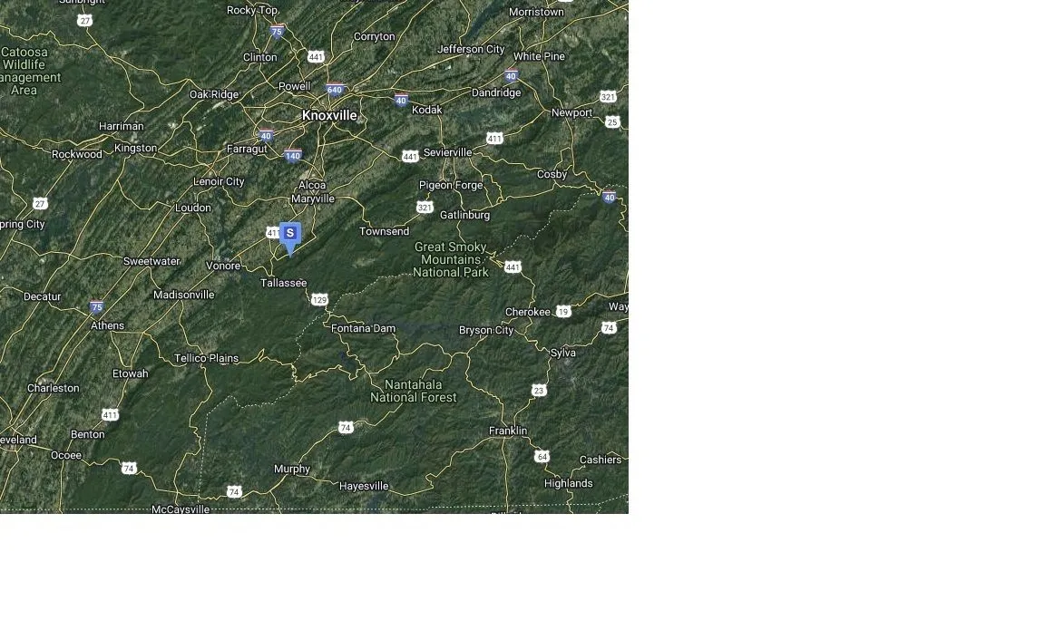
Task: Click the Bryson City label
Action: pyautogui.click(x=486, y=330)
